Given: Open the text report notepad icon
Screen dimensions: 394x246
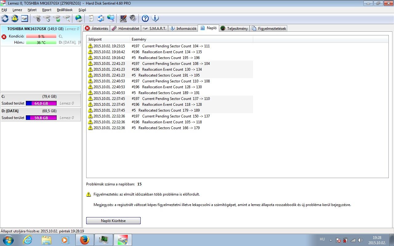Looking at the screenshot, I should (91, 18).
